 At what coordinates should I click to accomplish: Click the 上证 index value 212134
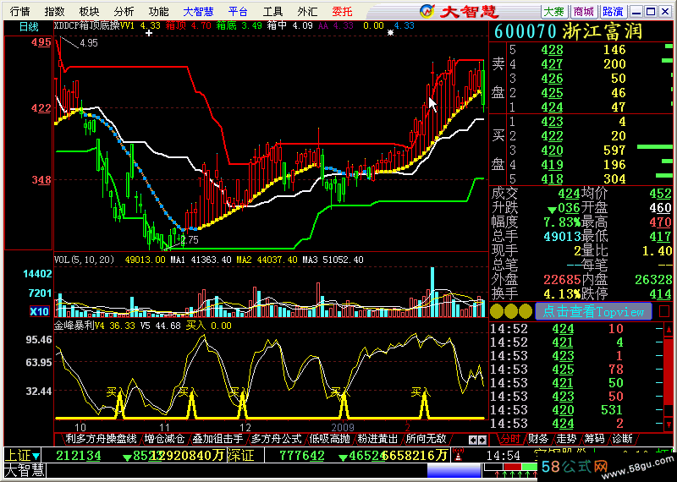[x=79, y=456]
